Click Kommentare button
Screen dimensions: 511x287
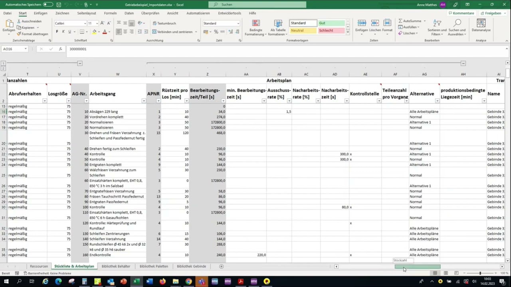click(461, 13)
